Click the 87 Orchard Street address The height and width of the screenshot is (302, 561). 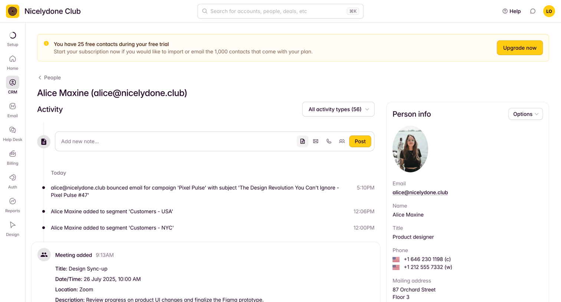click(x=414, y=290)
